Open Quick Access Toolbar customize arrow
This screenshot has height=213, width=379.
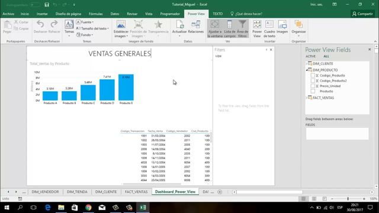pos(74,5)
